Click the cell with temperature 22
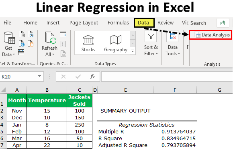233x149 pixels. [47, 145]
